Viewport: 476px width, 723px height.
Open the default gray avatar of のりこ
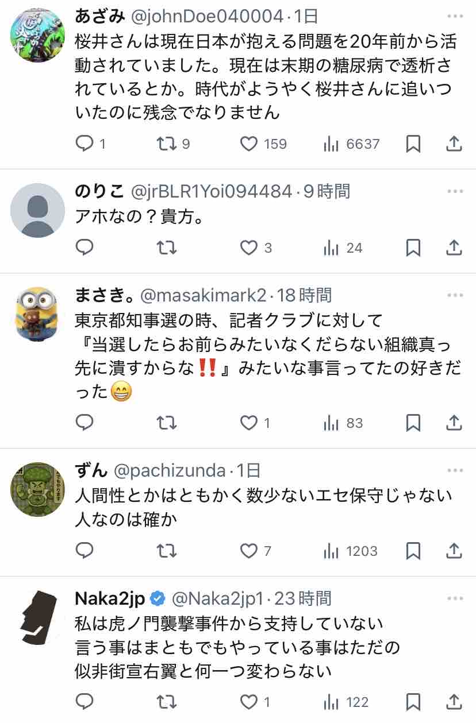37,210
